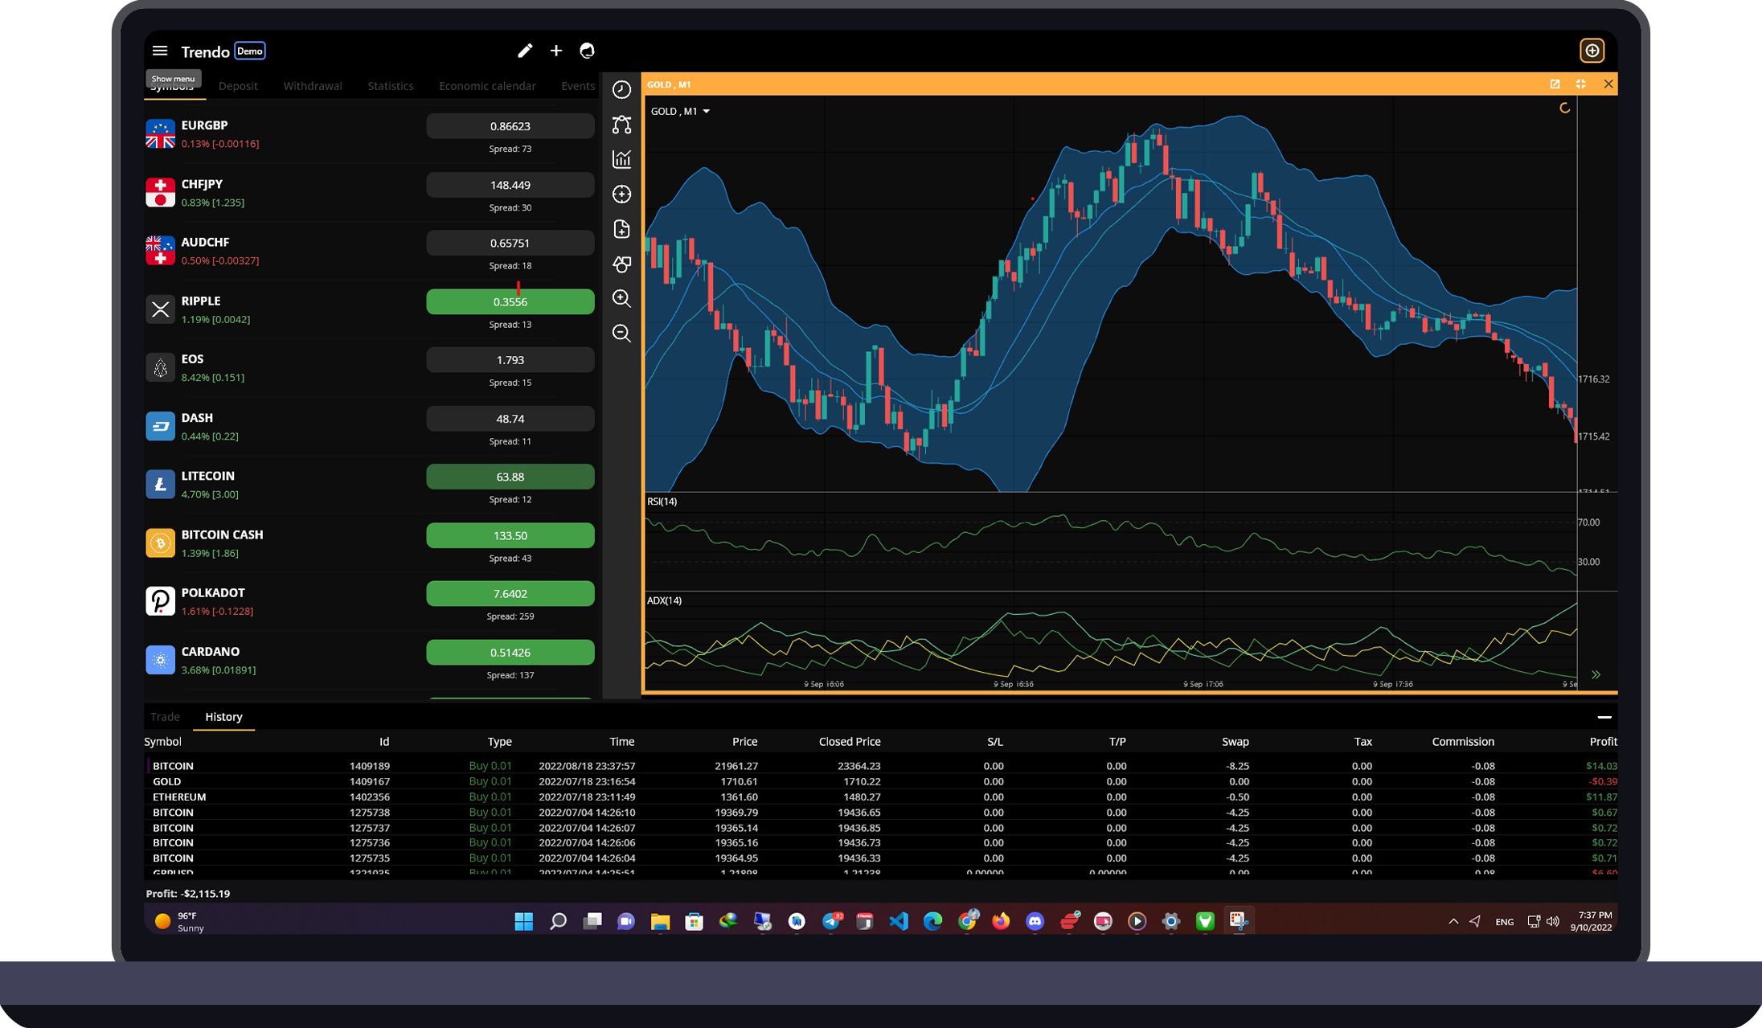Click the AUDCHF price 0.65751 button
The image size is (1762, 1028).
coord(510,243)
